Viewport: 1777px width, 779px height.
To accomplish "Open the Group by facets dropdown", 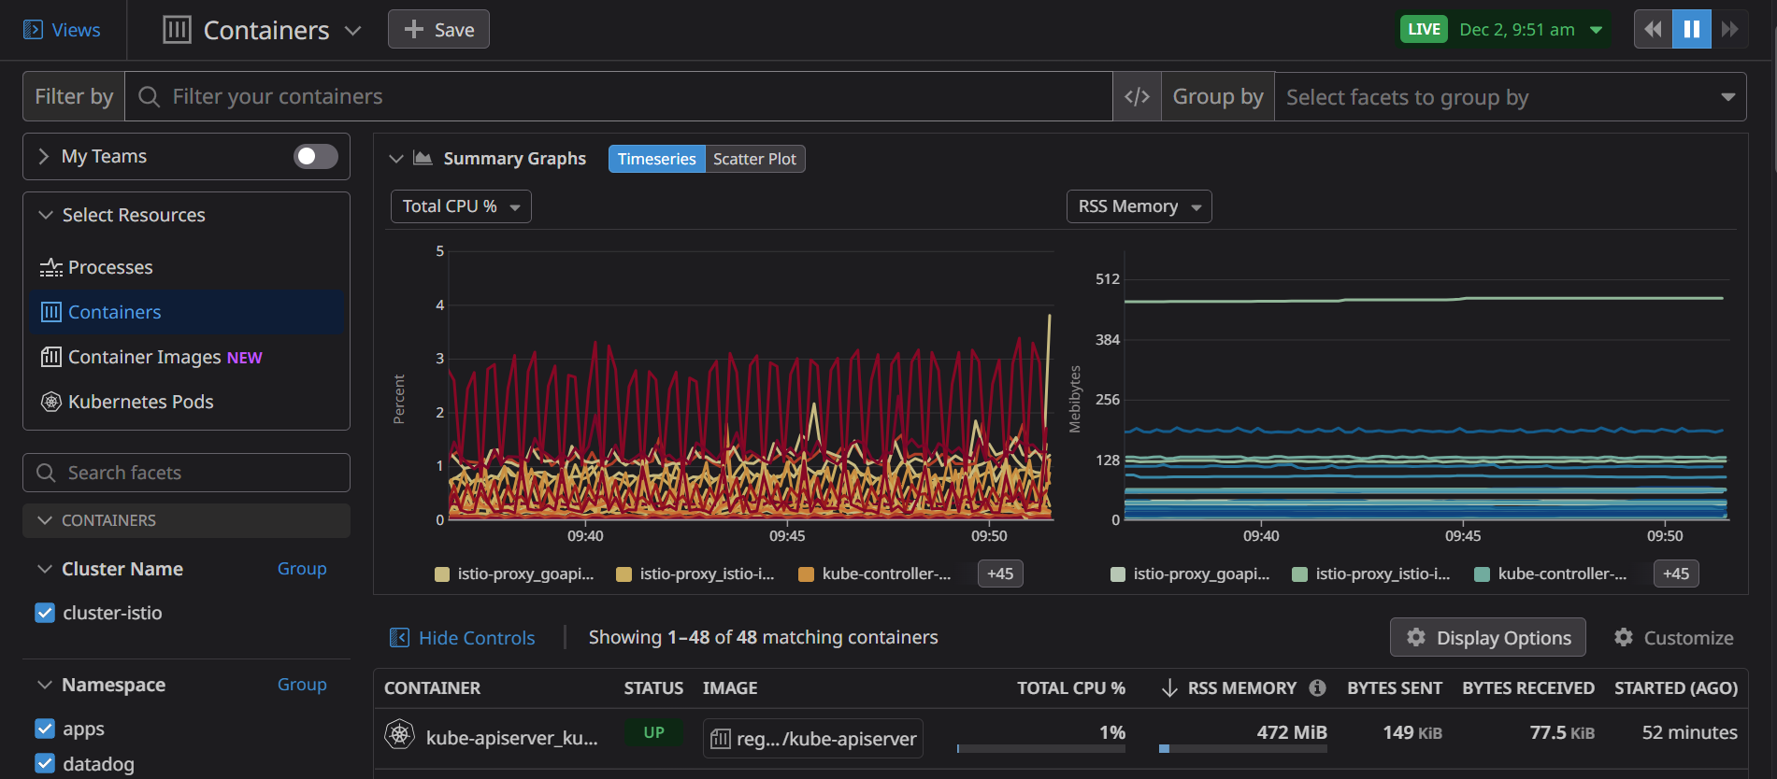I will click(1510, 97).
